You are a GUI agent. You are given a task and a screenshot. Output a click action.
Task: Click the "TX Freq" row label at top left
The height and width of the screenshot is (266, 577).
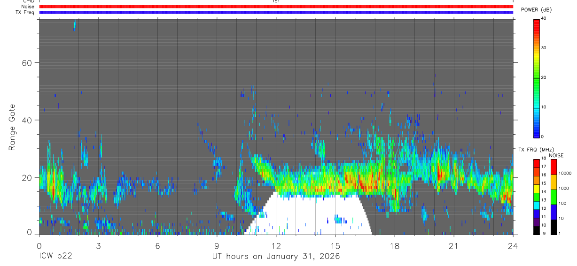[25, 12]
